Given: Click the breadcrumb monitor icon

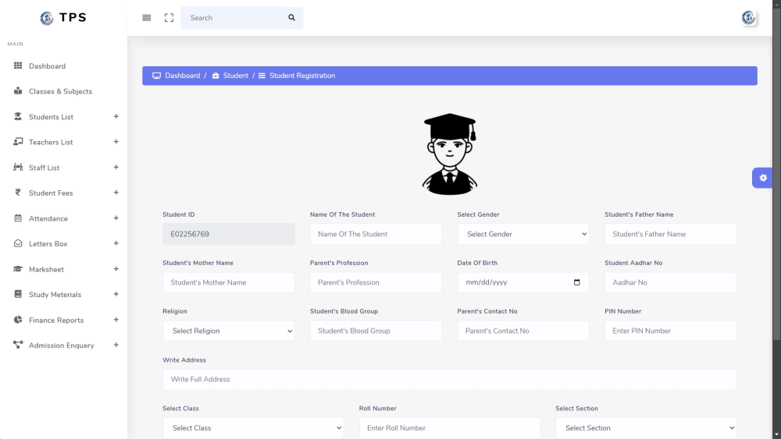Looking at the screenshot, I should (156, 76).
